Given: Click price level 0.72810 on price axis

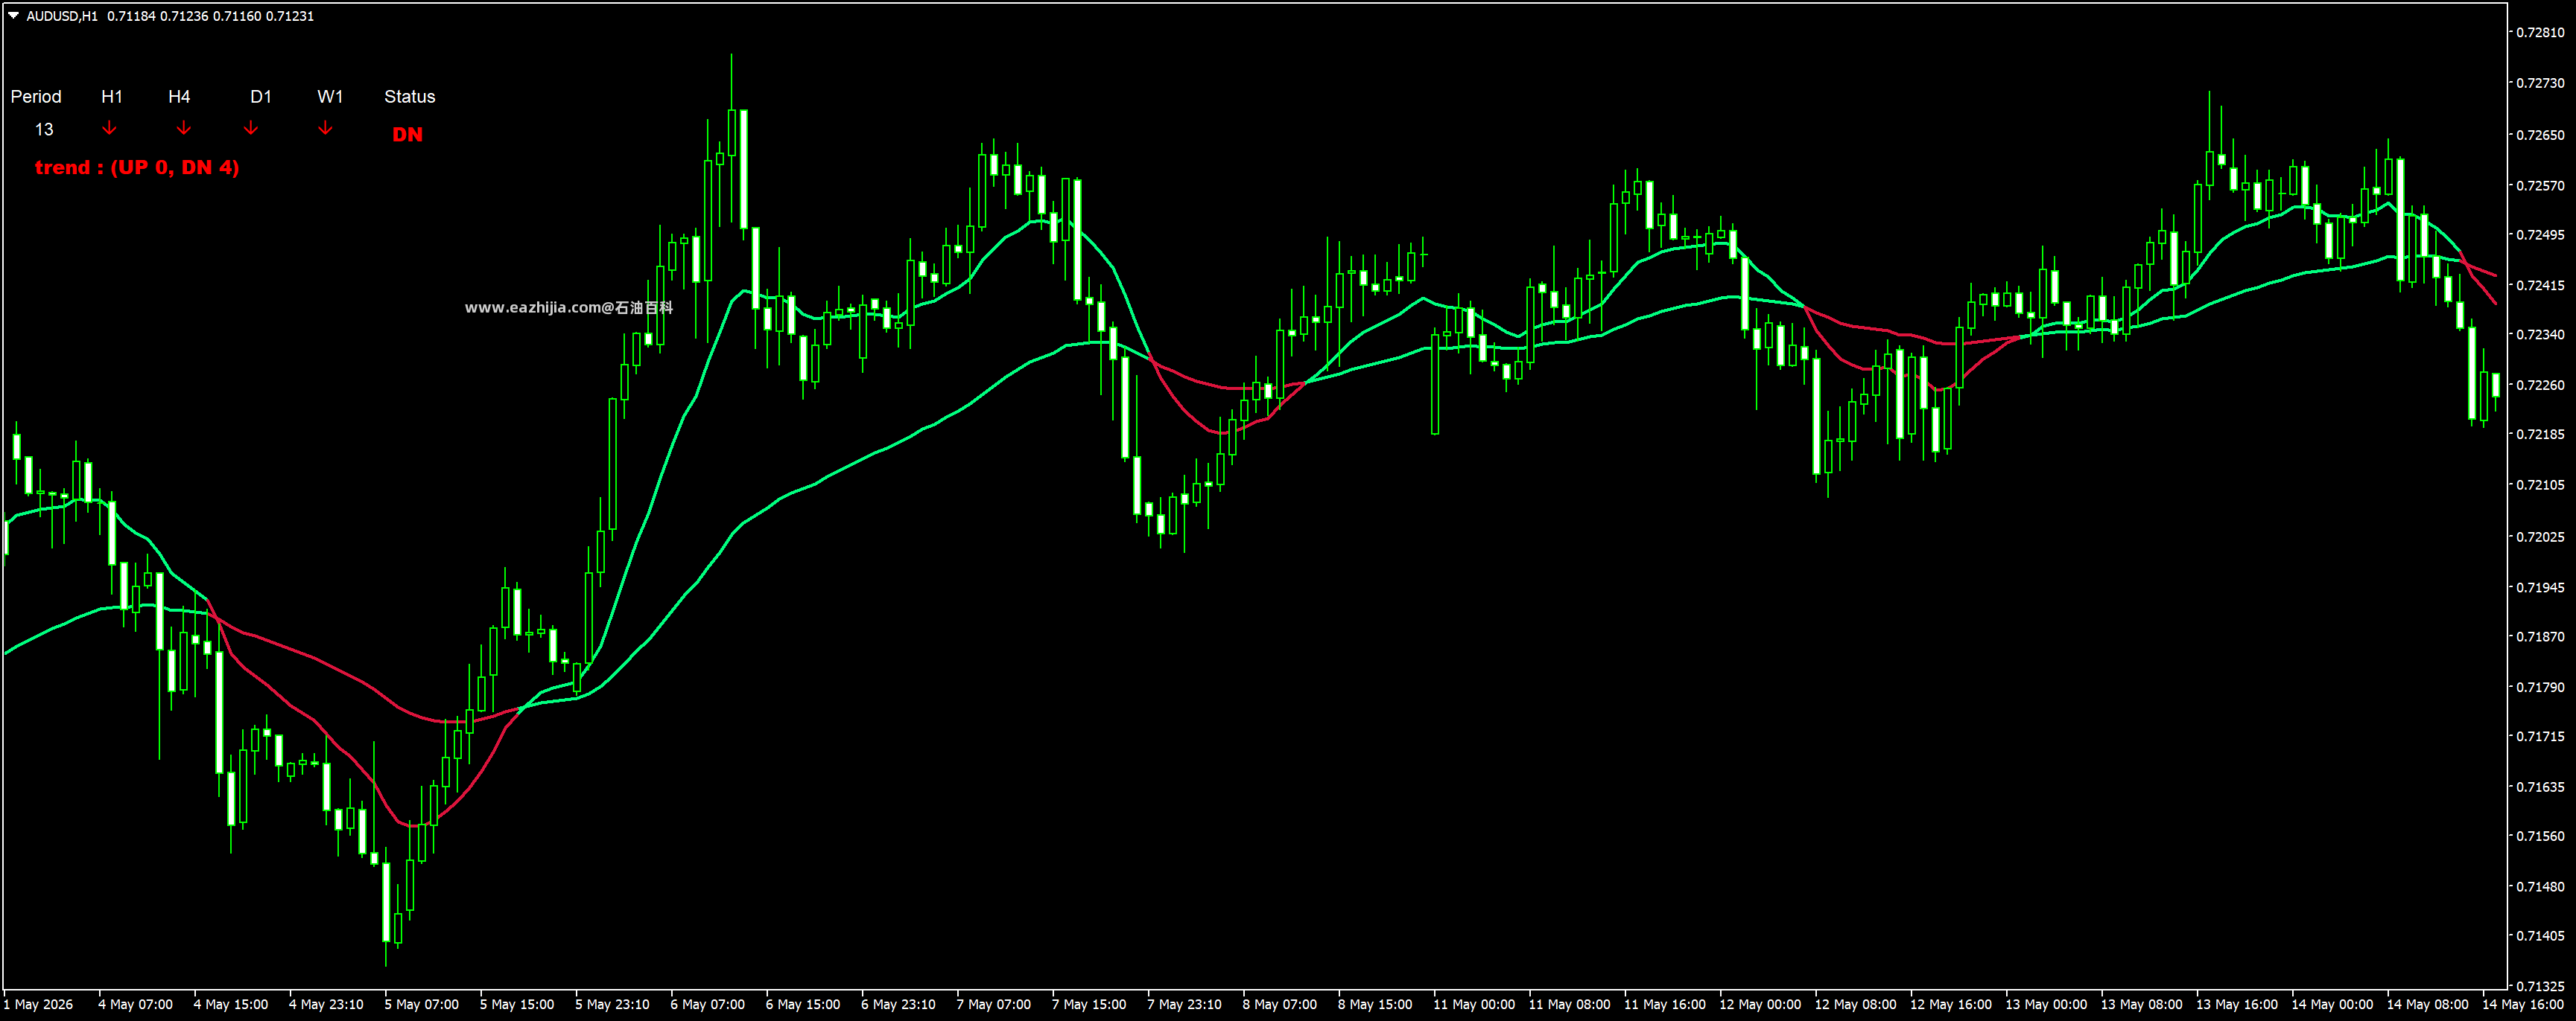Looking at the screenshot, I should 2540,33.
